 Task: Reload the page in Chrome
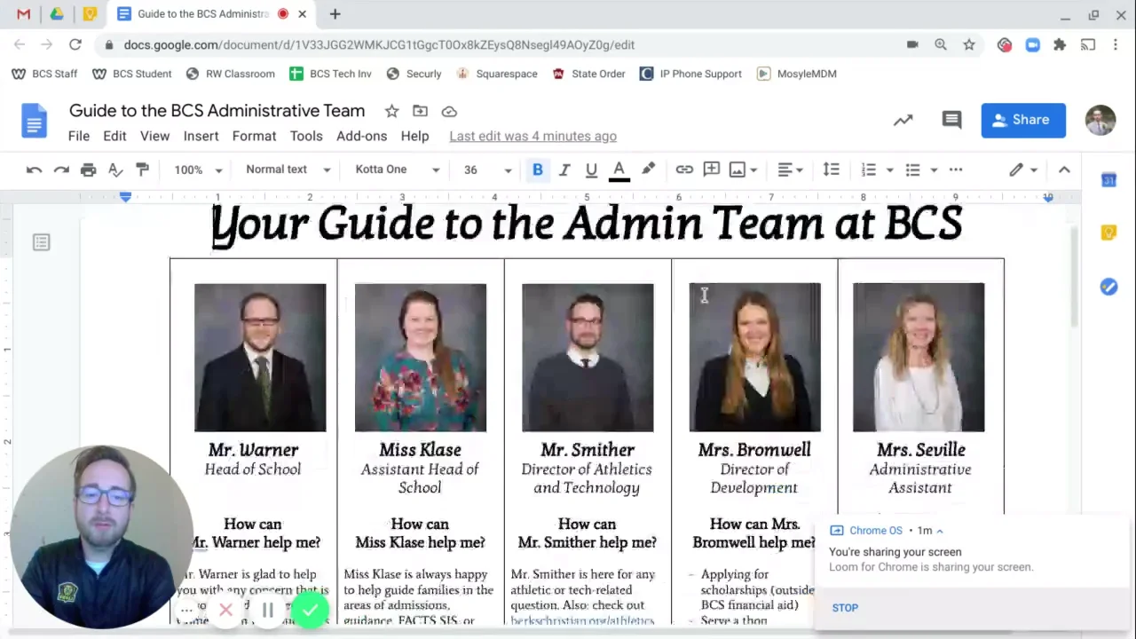pos(75,44)
